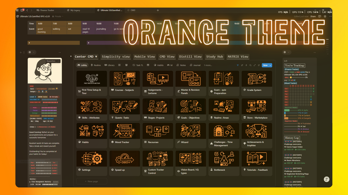Open a new tab with plus
Image resolution: width=348 pixels, height=195 pixels.
(x=158, y=10)
